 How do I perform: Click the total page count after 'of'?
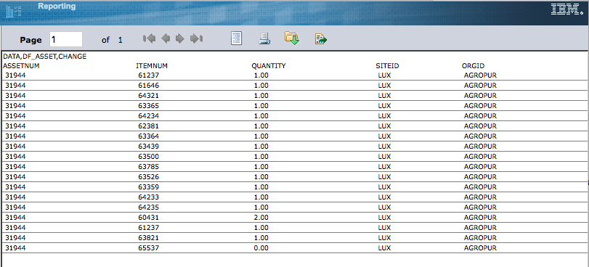coord(121,40)
